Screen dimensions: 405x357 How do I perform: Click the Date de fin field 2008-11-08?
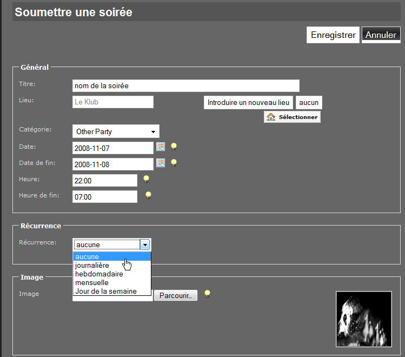[x=113, y=164]
